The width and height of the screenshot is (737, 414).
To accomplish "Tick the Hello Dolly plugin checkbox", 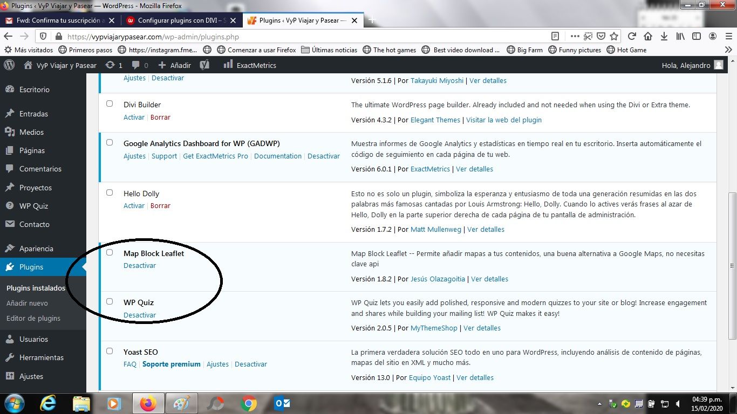I will (110, 192).
